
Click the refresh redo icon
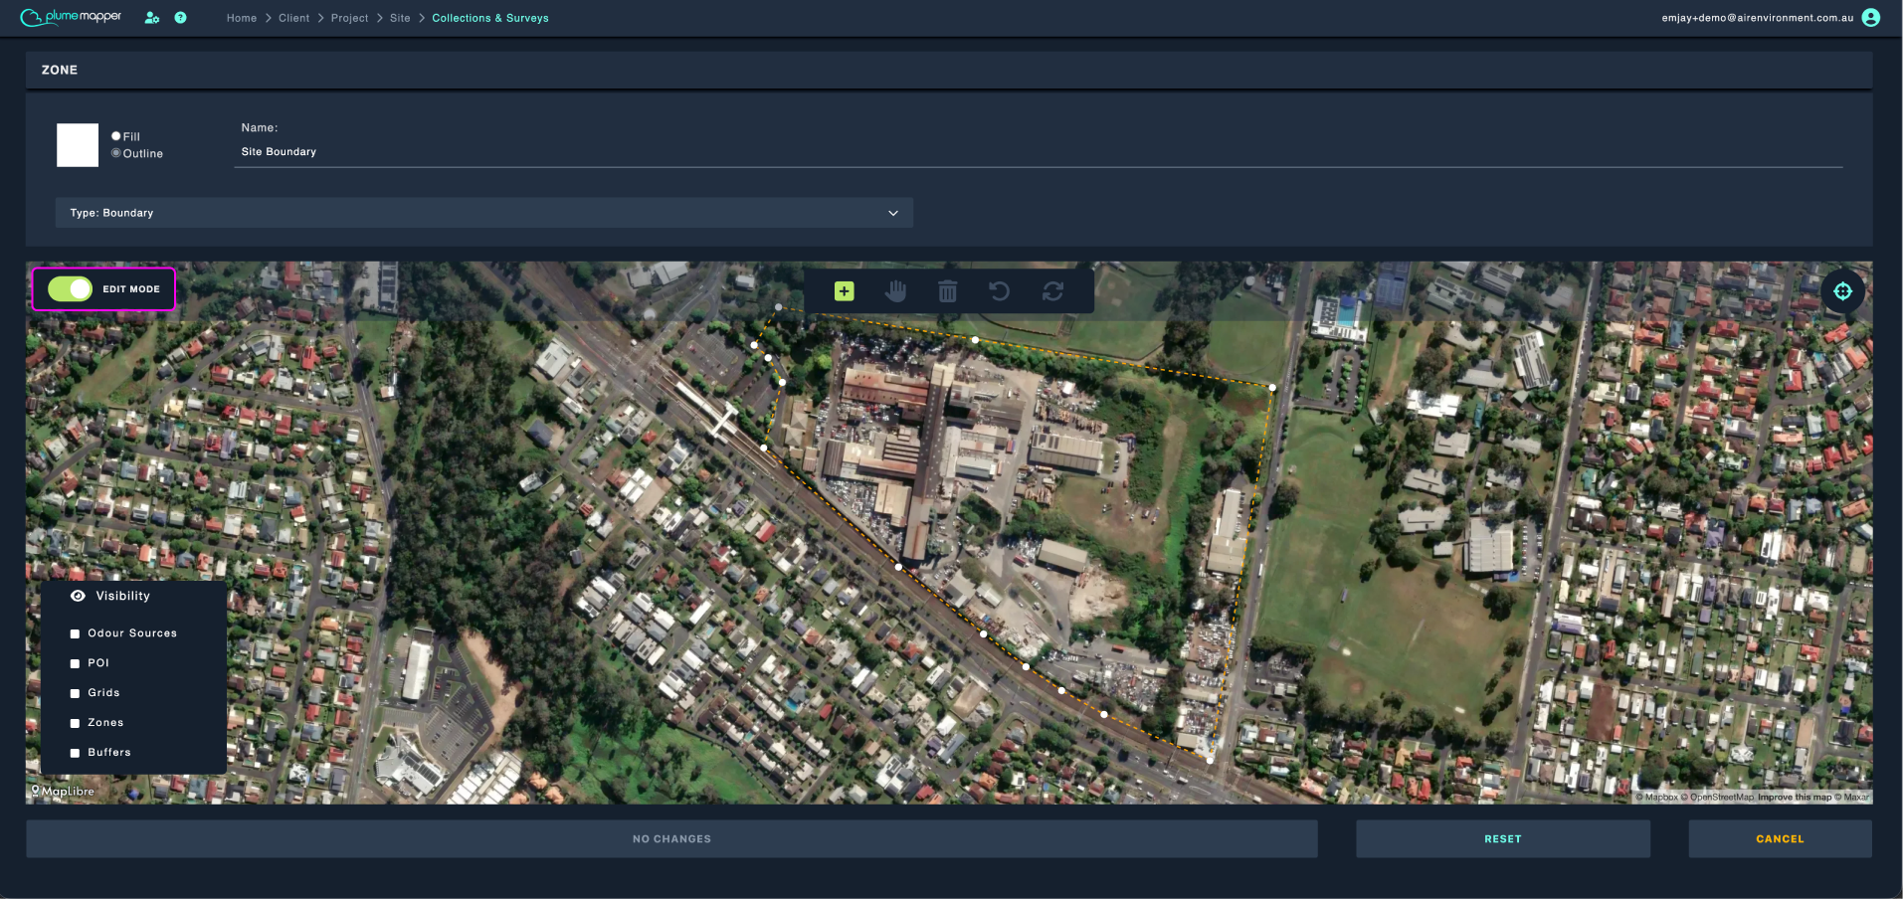tap(1052, 291)
